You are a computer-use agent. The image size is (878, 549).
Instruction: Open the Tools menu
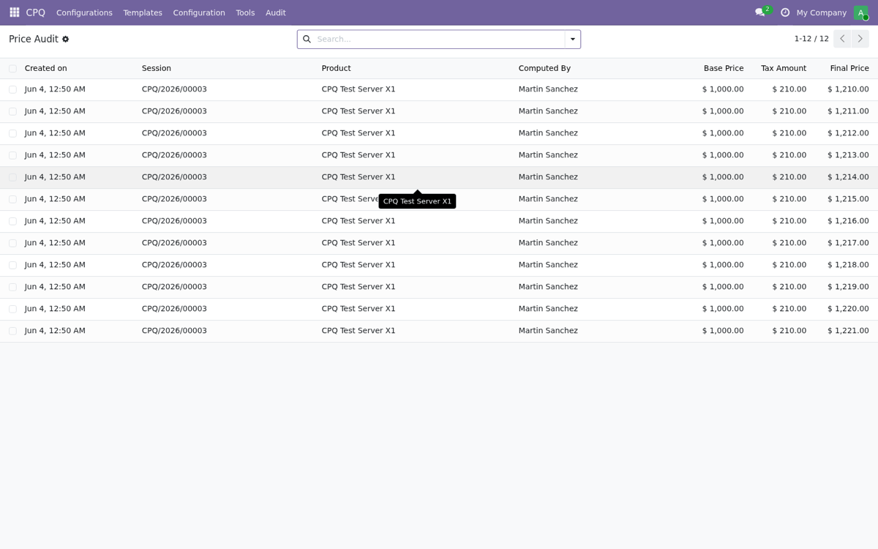tap(245, 12)
